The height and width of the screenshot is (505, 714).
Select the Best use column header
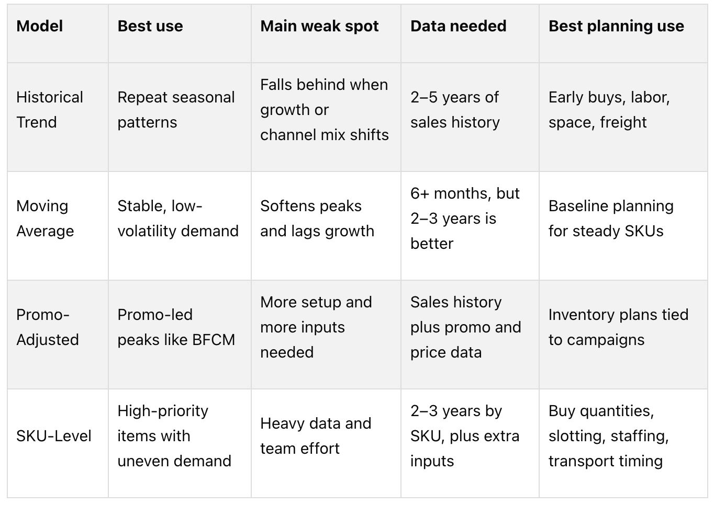click(x=180, y=34)
